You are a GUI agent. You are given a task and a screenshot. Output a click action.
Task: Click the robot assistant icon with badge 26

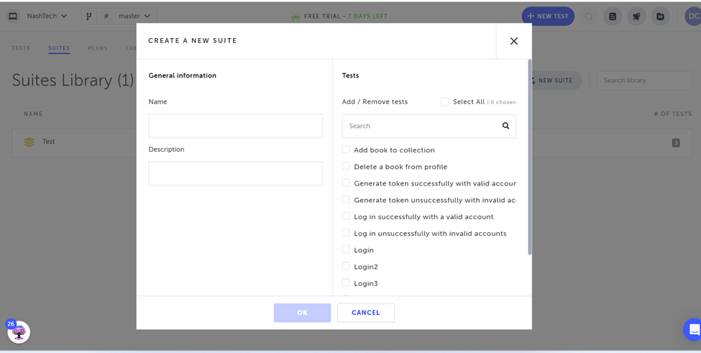pos(19,332)
